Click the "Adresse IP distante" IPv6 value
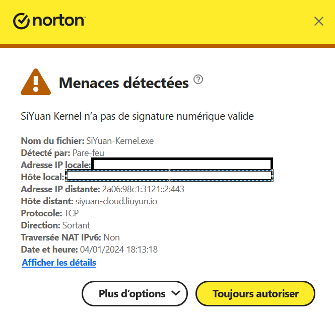The width and height of the screenshot is (335, 323). pos(144,189)
